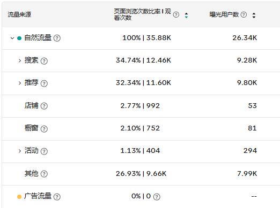Screen dimensions: 280x208
Task: Open help for 曝光用户数 column header
Action: [x=244, y=14]
